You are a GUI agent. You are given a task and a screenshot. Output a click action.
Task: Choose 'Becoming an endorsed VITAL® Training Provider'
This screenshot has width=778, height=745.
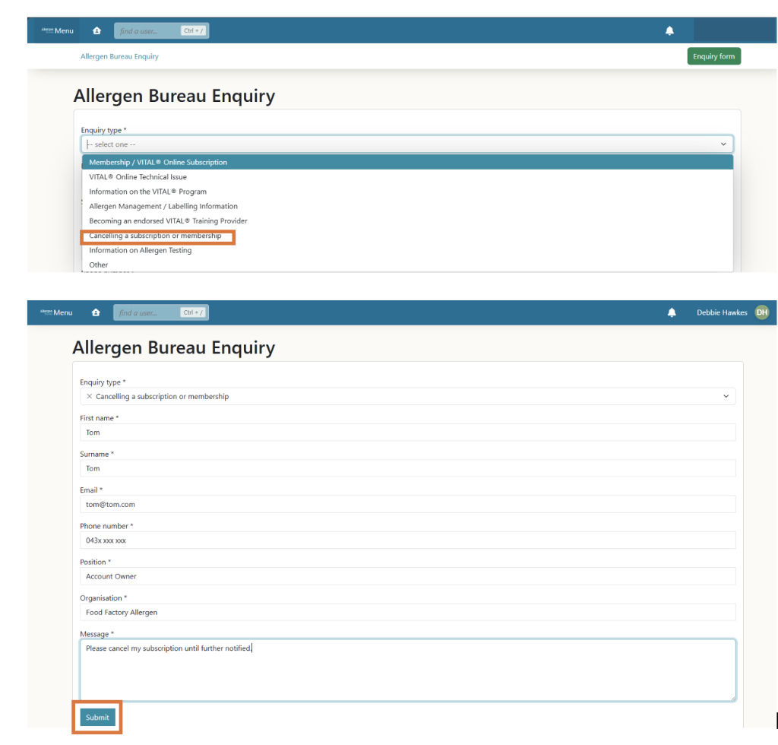pyautogui.click(x=168, y=221)
